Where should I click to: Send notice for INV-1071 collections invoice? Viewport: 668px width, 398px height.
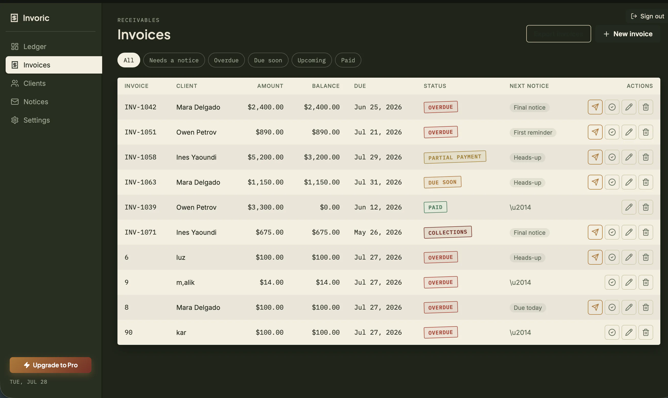pyautogui.click(x=595, y=232)
